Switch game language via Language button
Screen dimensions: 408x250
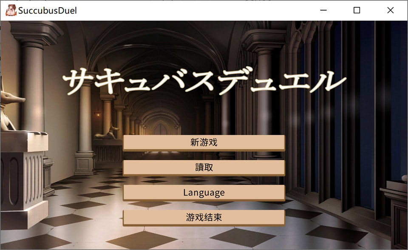click(204, 192)
